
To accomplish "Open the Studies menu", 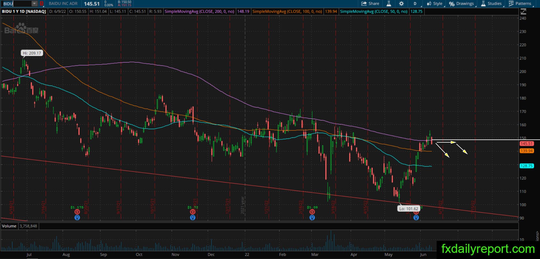I will (x=491, y=3).
